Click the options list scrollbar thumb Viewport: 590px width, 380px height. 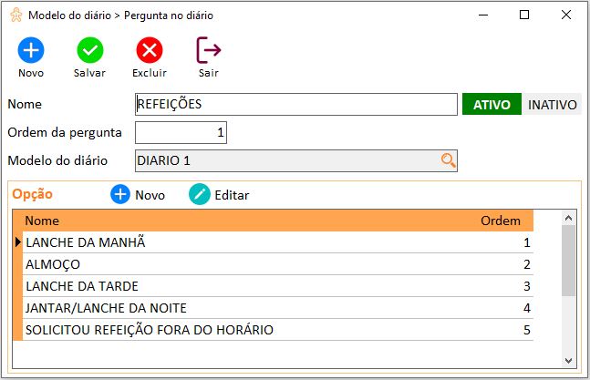point(568,261)
